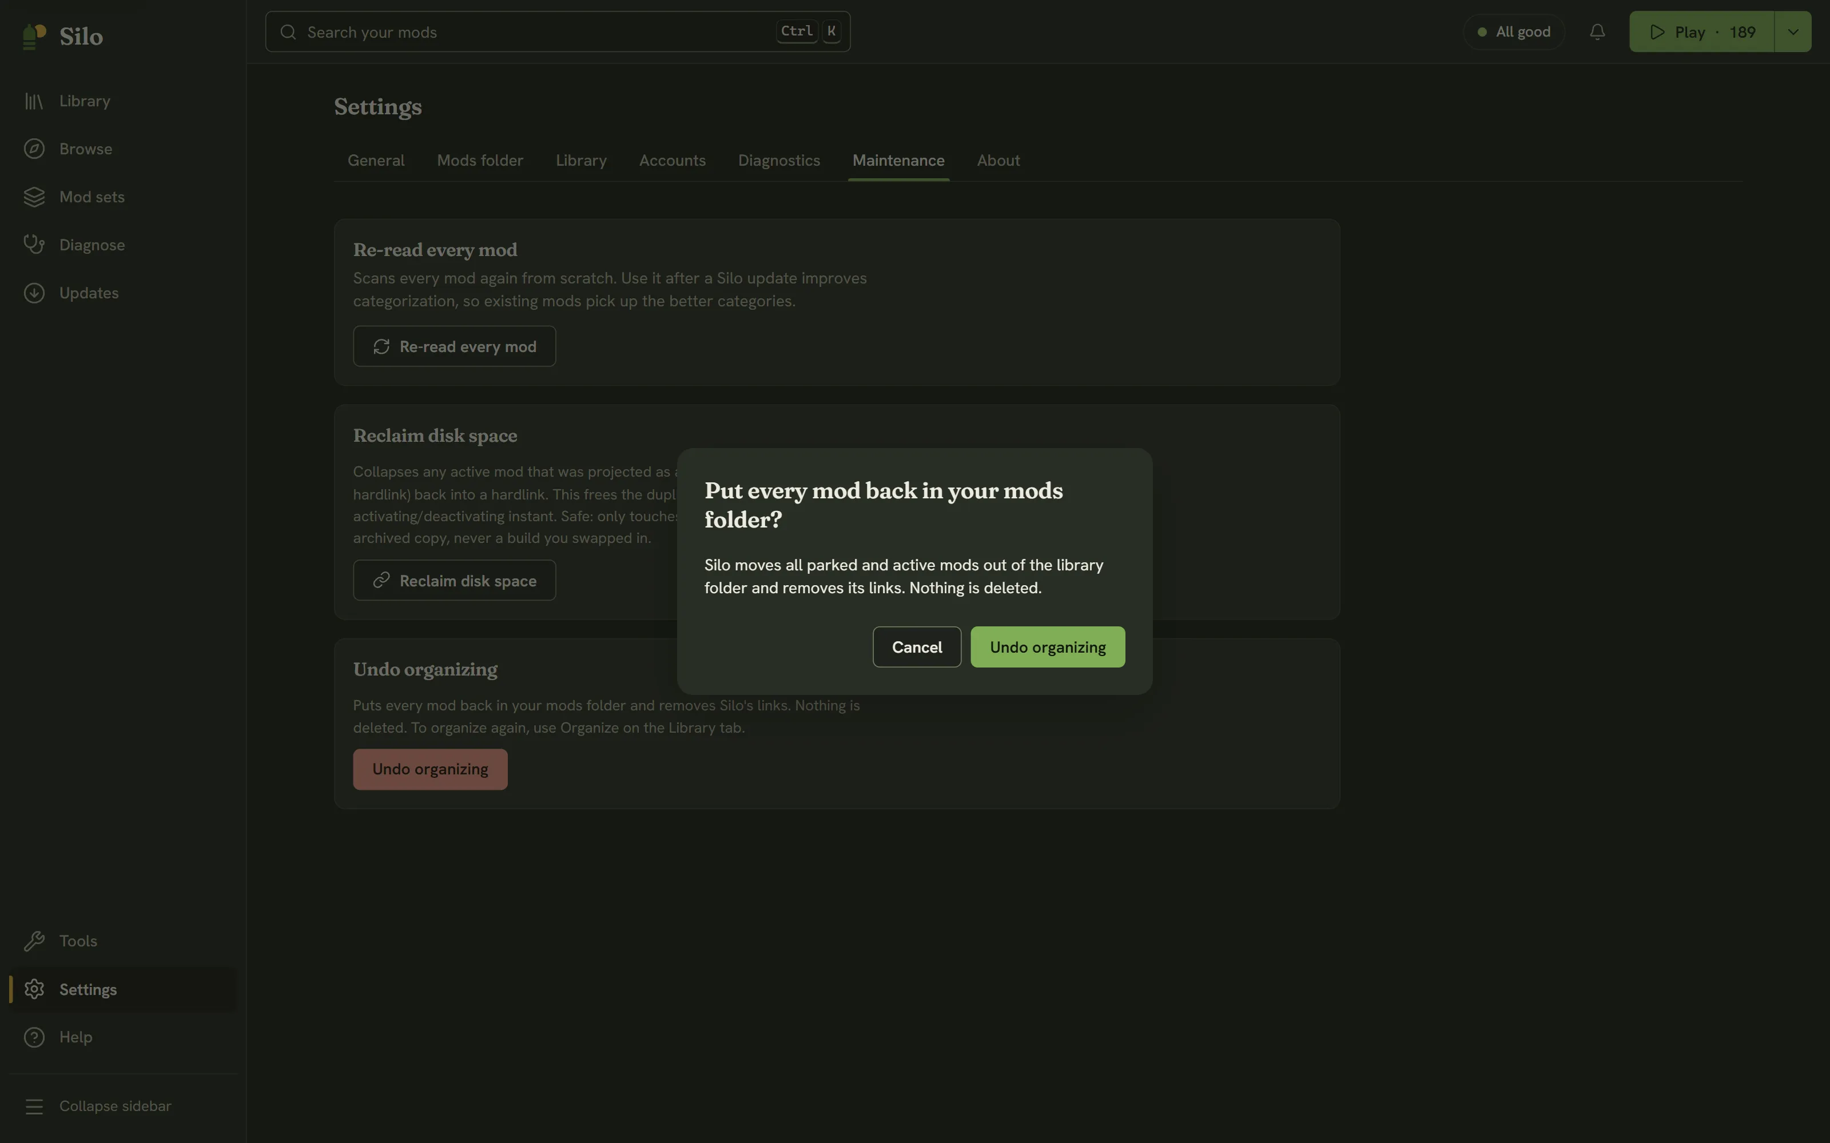Click the Settings gear icon in sidebar

pyautogui.click(x=34, y=989)
